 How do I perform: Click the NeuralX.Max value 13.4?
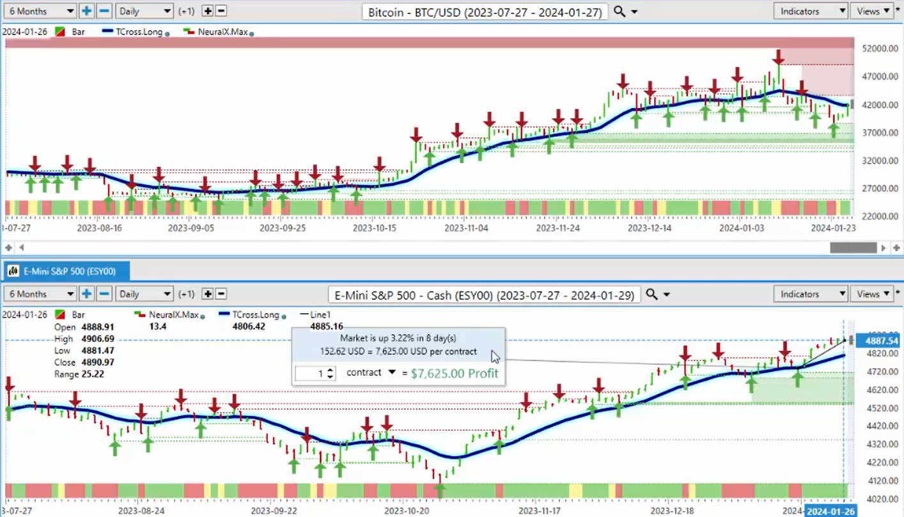[x=157, y=327]
